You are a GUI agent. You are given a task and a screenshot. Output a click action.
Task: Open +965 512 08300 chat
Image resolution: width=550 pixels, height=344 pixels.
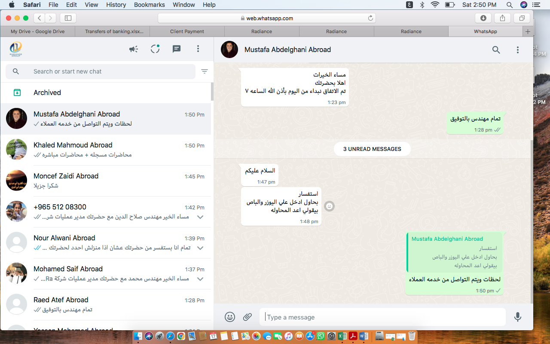105,212
